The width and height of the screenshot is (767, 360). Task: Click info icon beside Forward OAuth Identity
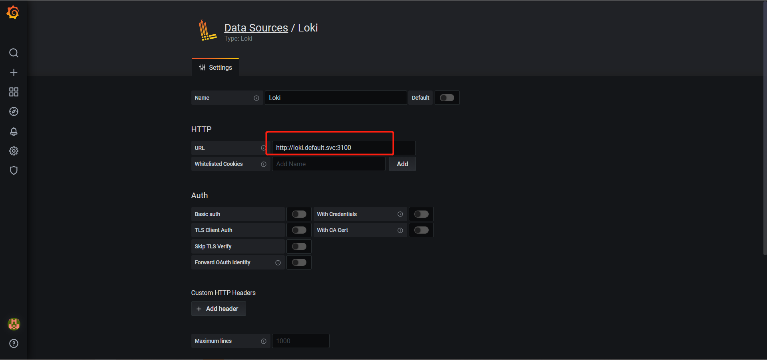coord(278,263)
